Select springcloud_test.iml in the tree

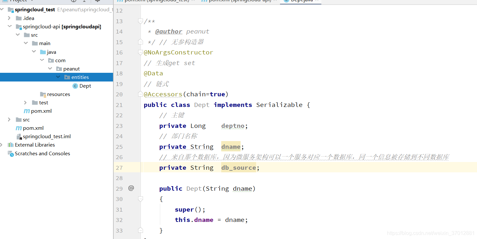[x=47, y=137]
